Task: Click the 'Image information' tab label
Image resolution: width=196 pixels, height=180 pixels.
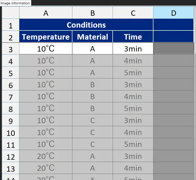Action: tap(15, 3)
